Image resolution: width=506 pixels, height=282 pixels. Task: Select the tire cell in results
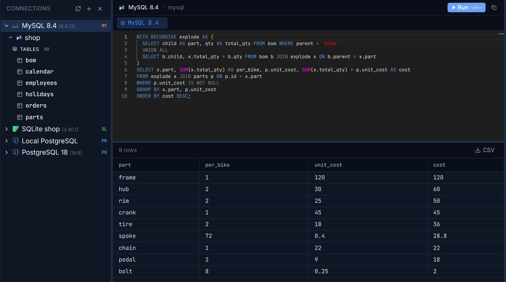[156, 225]
